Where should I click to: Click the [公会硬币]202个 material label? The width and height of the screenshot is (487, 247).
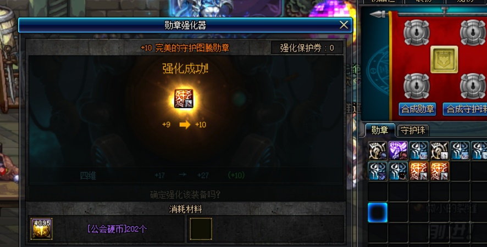pyautogui.click(x=117, y=229)
